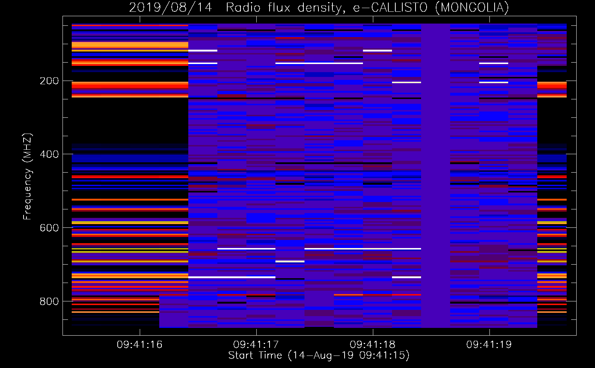Click the 'Start Time (14-Aug-19 09:41:15)' label

319,355
